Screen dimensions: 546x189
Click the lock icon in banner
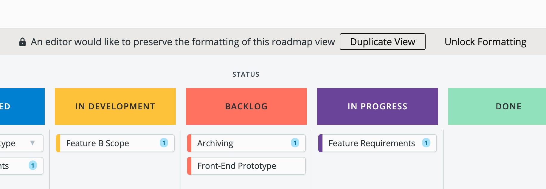tap(22, 42)
